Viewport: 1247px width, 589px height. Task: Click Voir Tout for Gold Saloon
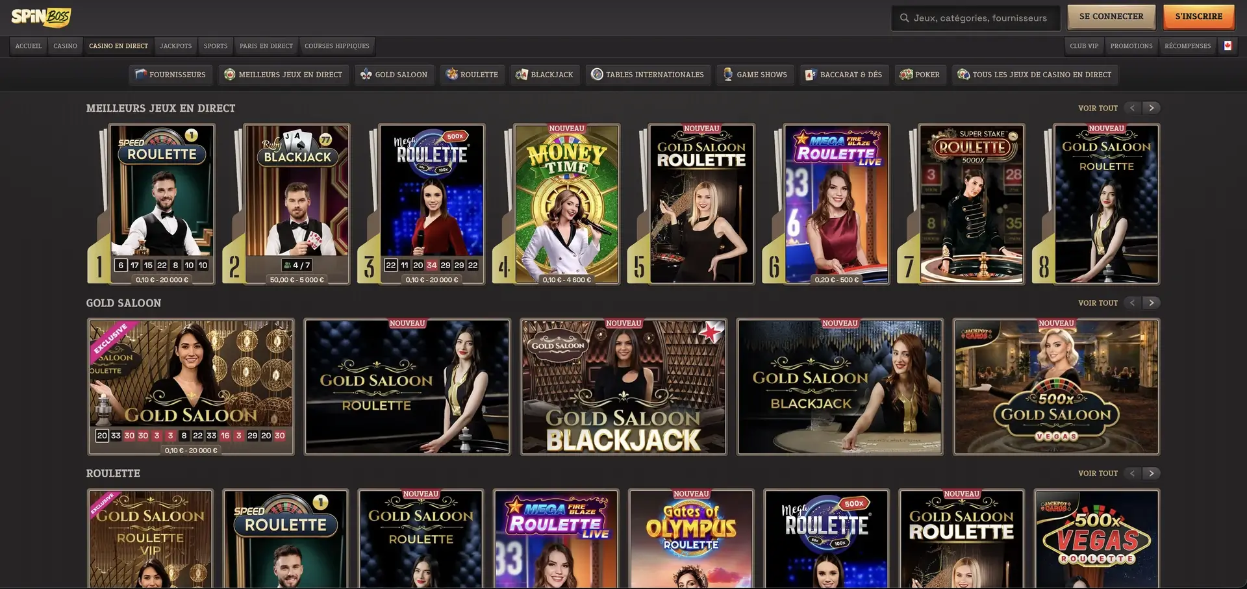[1098, 303]
